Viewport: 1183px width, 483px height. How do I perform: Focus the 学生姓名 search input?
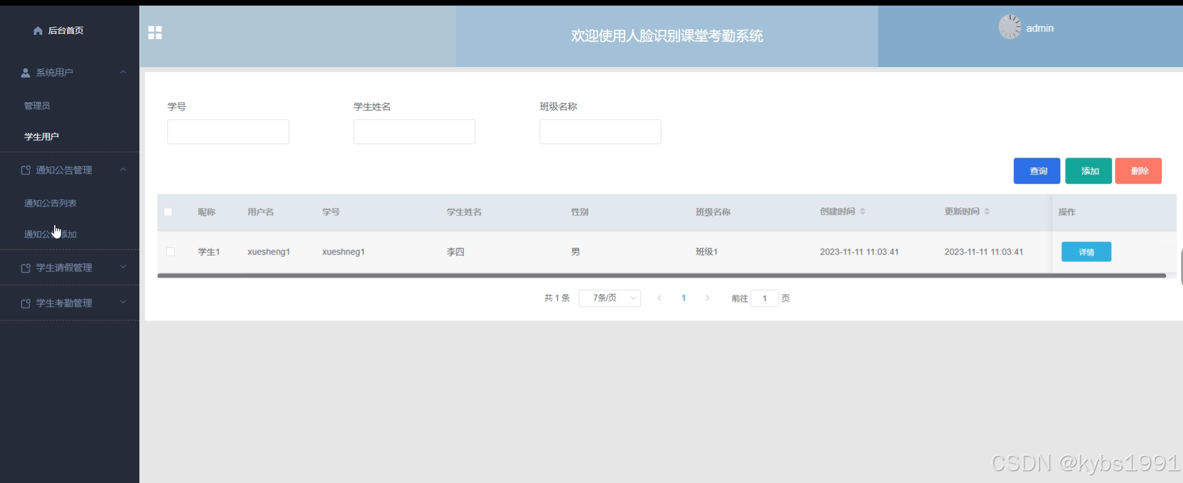414,132
